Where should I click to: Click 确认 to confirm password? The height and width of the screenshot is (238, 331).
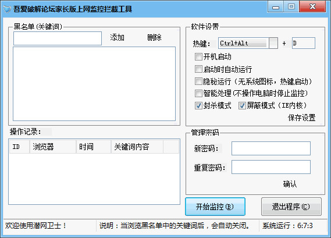click(x=290, y=184)
